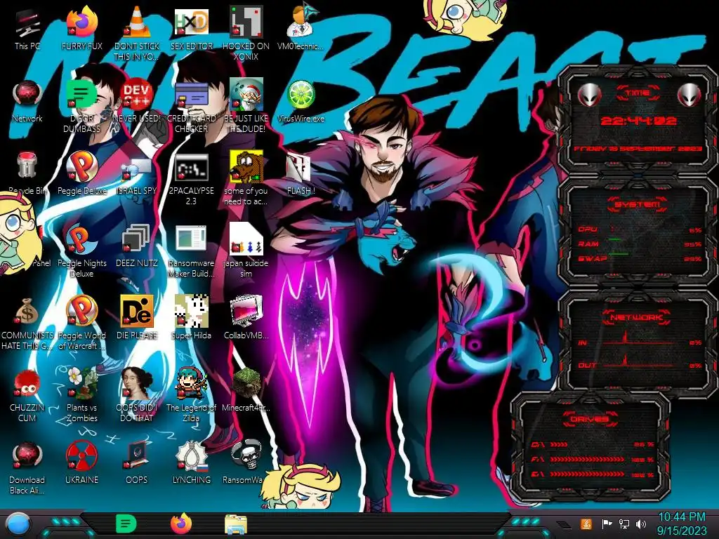Launch Peggle World of Warcraft shortcut
This screenshot has height=539, width=719.
point(81,312)
